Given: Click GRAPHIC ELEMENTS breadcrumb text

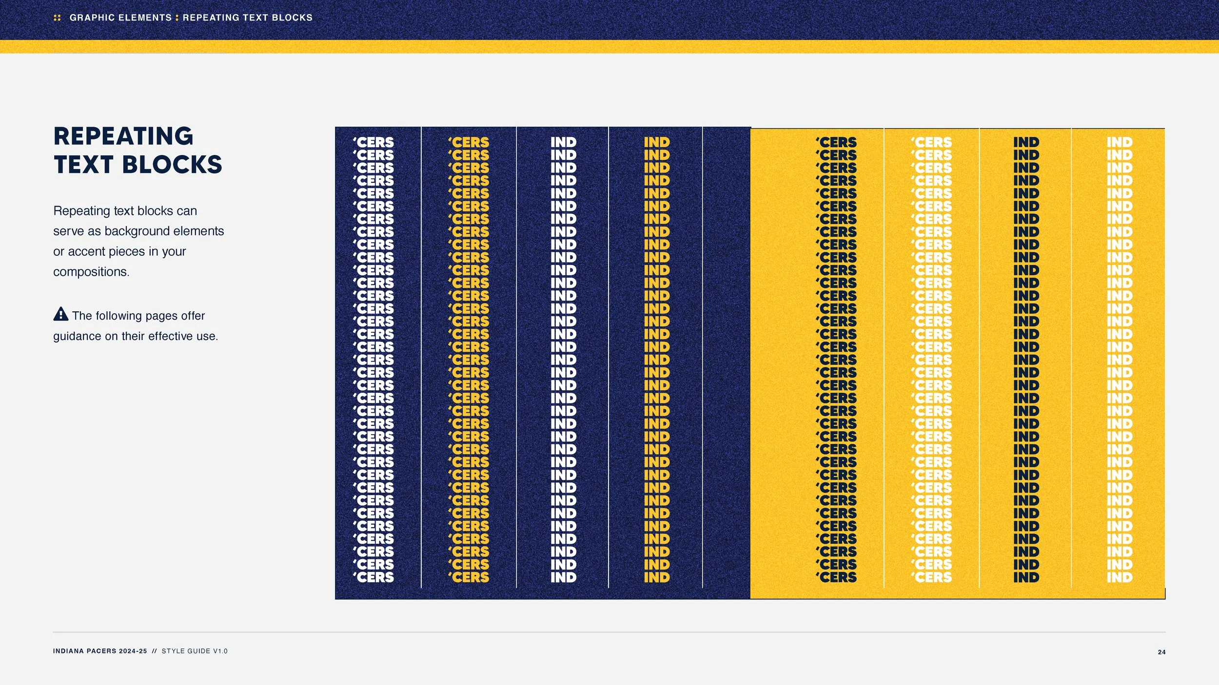Looking at the screenshot, I should pyautogui.click(x=120, y=18).
